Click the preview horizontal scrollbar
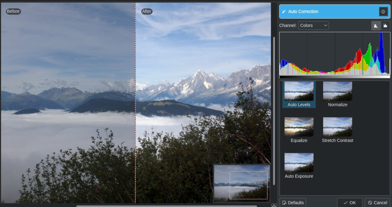The height and width of the screenshot is (207, 392). tap(167, 206)
